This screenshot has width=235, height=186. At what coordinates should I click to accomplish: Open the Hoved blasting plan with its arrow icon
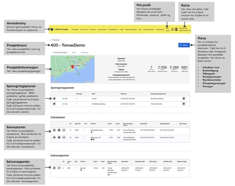[54, 99]
